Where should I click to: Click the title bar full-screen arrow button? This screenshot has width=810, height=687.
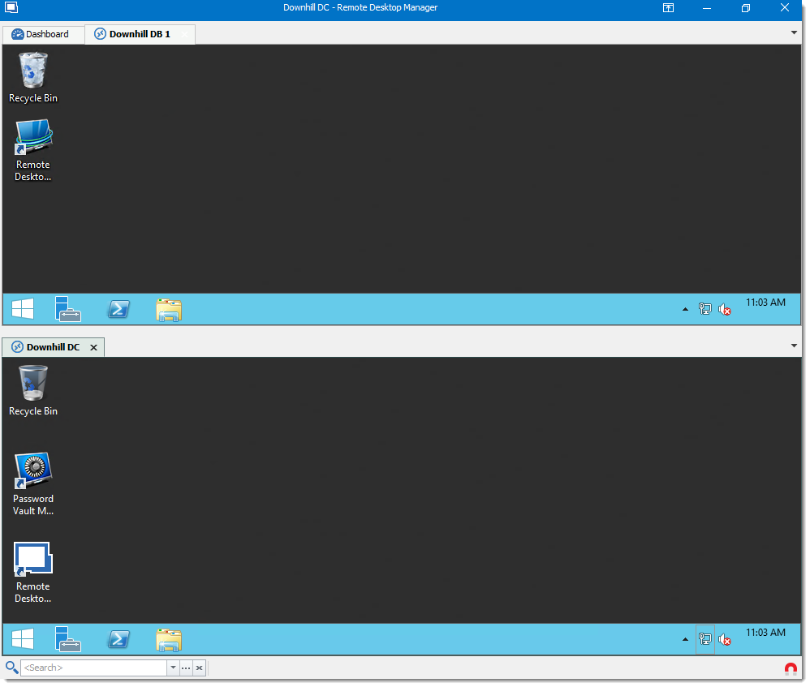coord(668,8)
